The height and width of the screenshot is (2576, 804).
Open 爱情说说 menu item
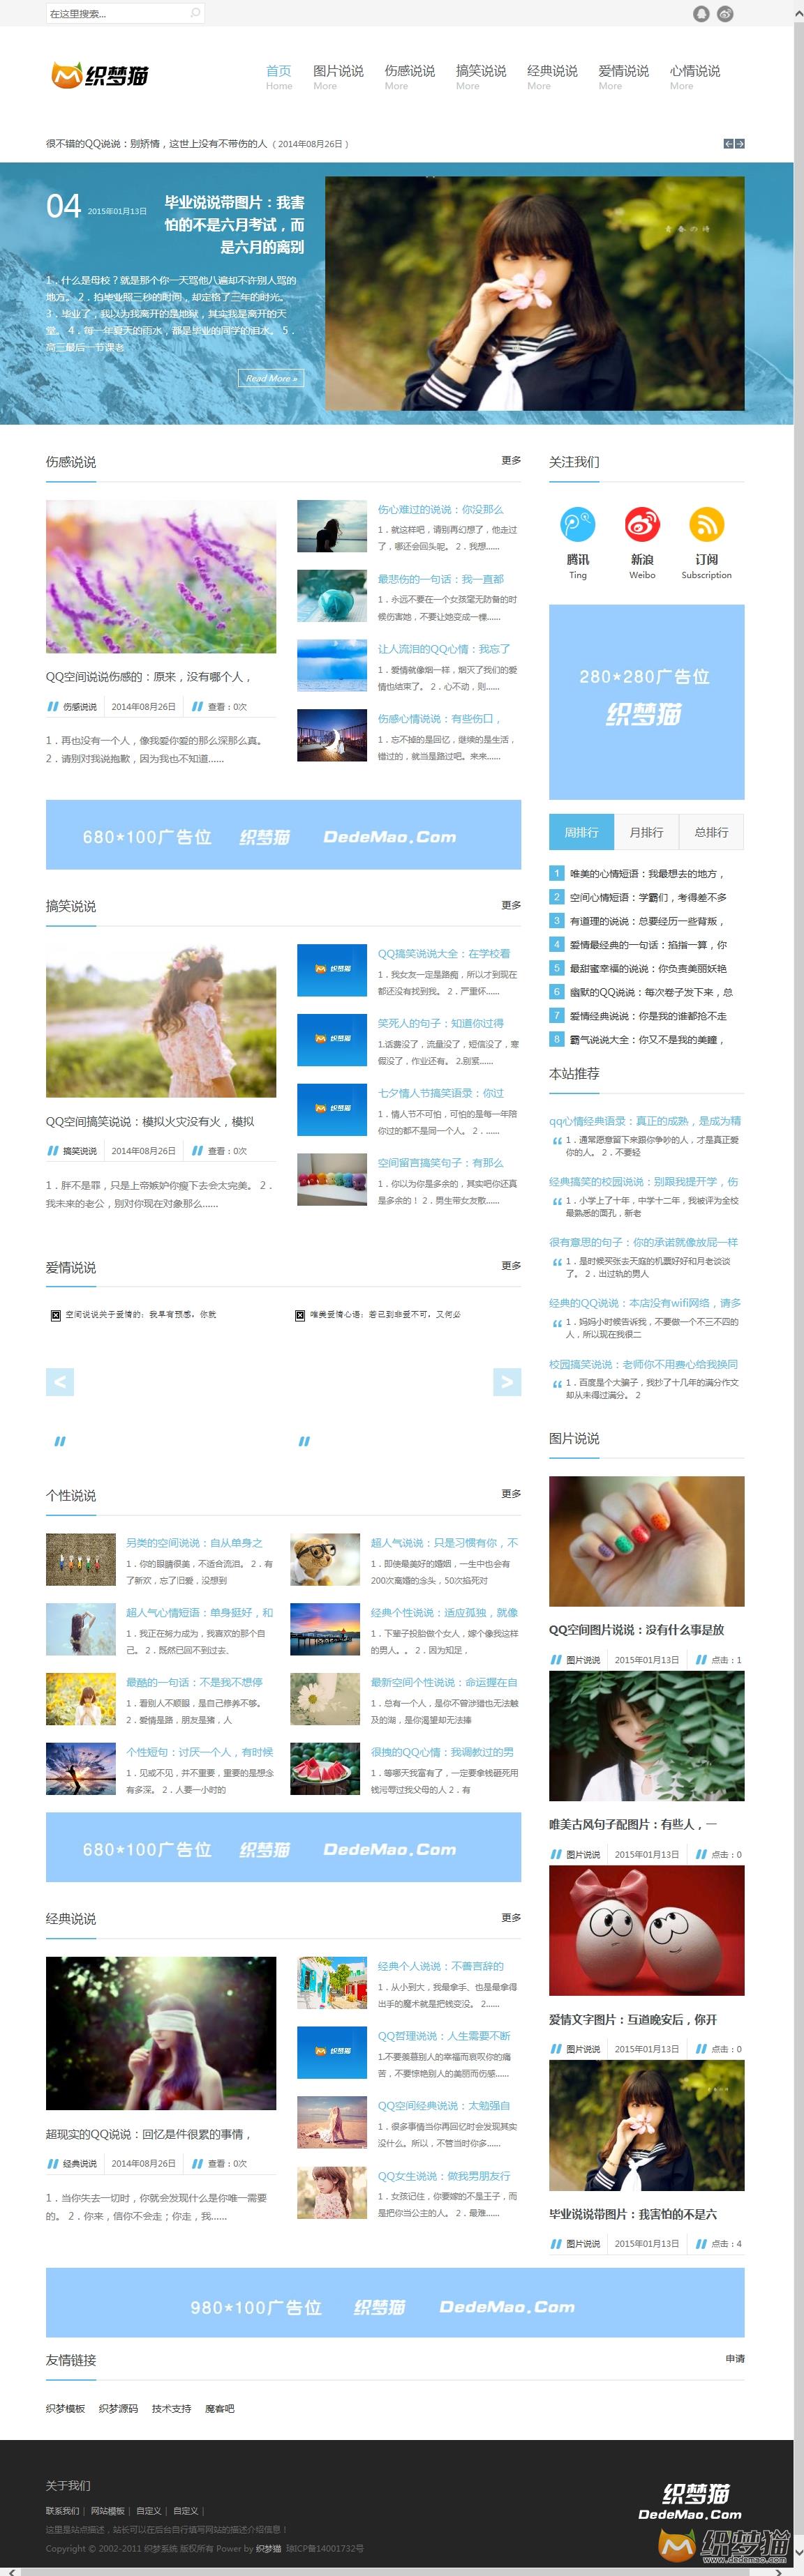[623, 77]
